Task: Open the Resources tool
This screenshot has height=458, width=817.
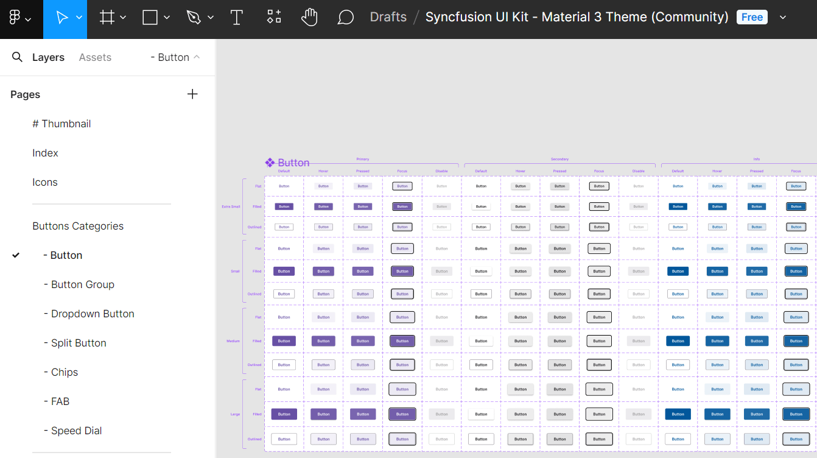Action: 274,18
